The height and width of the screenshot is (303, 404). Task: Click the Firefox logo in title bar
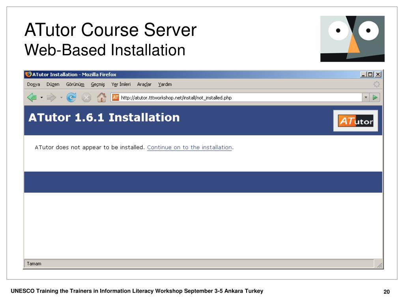tap(28, 74)
